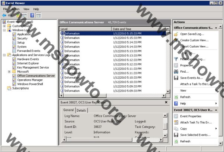The width and height of the screenshot is (224, 152).
Task: Select Key Management Service log
Action: [33, 67]
